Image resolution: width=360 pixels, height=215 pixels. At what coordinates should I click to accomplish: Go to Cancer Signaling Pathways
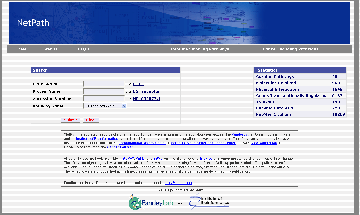pyautogui.click(x=291, y=49)
